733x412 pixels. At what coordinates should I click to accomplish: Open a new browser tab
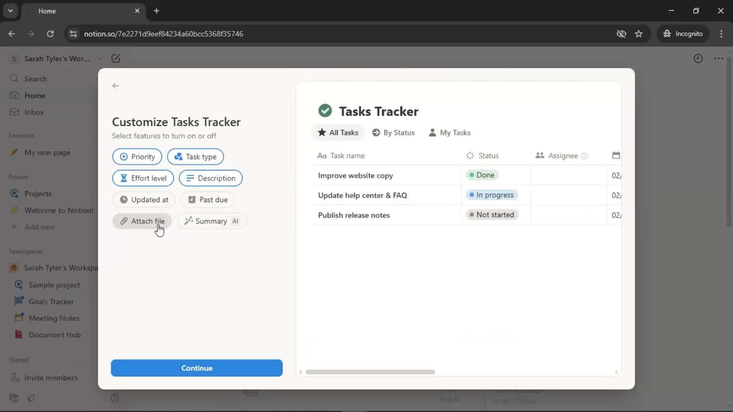pos(157,11)
